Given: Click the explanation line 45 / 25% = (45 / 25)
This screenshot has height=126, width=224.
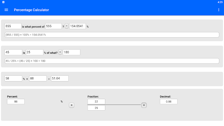Looking at the screenshot, I should 112,61.
